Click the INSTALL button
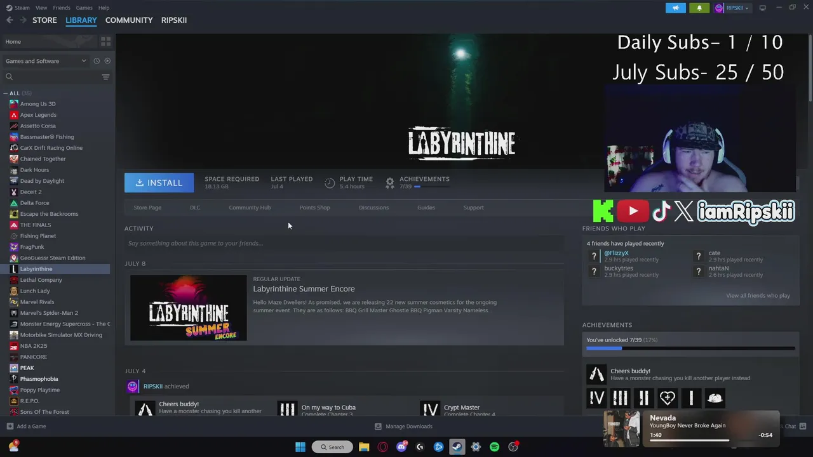This screenshot has width=813, height=457. coord(159,183)
